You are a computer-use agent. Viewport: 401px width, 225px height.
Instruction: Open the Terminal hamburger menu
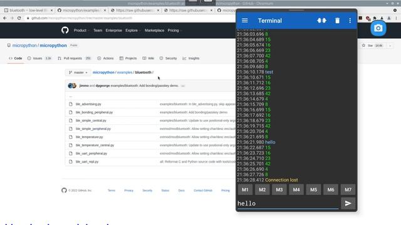click(x=245, y=21)
